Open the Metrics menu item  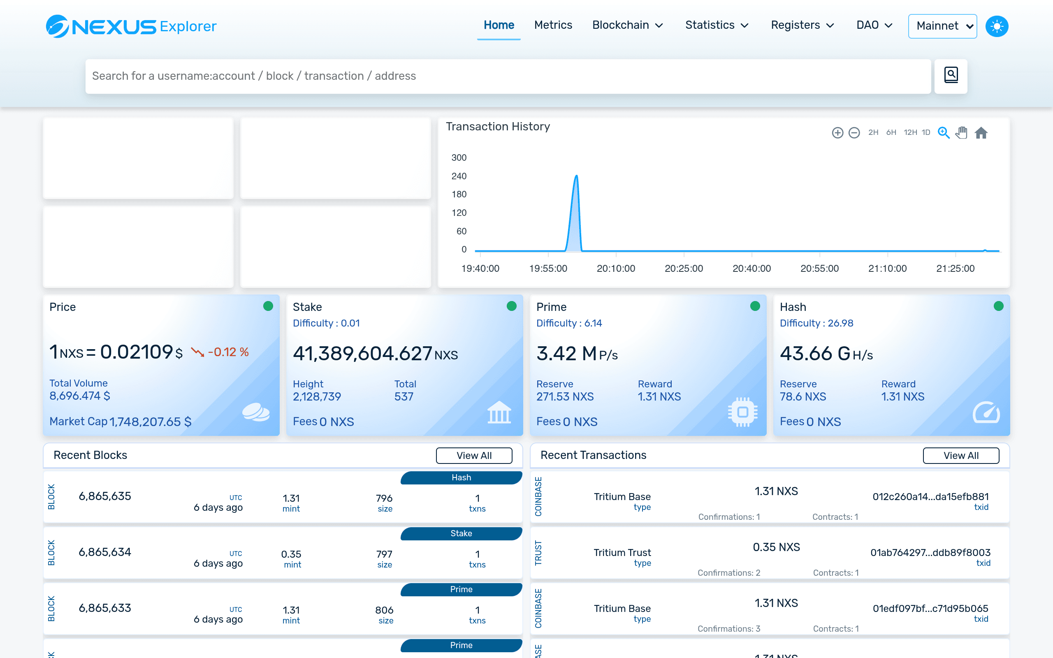pyautogui.click(x=553, y=25)
